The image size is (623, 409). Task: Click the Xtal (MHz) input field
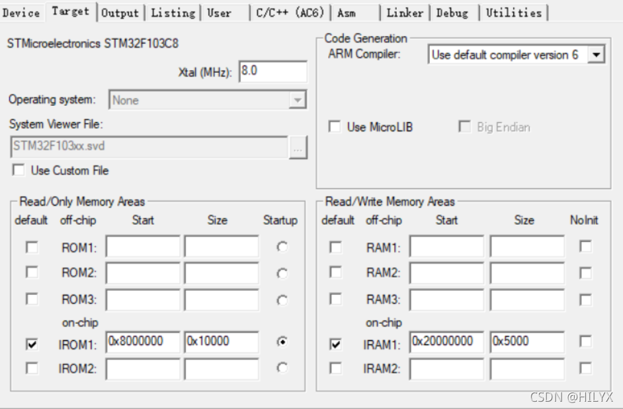[273, 71]
